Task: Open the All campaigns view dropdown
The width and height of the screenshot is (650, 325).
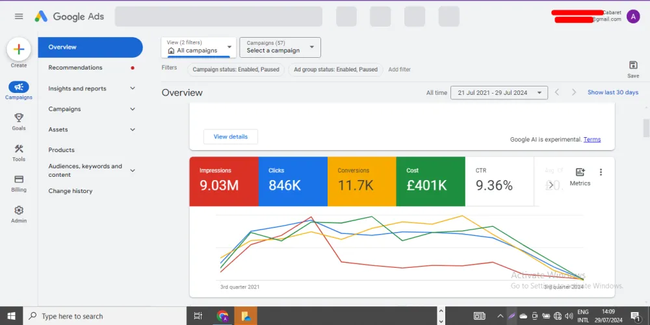Action: point(198,47)
